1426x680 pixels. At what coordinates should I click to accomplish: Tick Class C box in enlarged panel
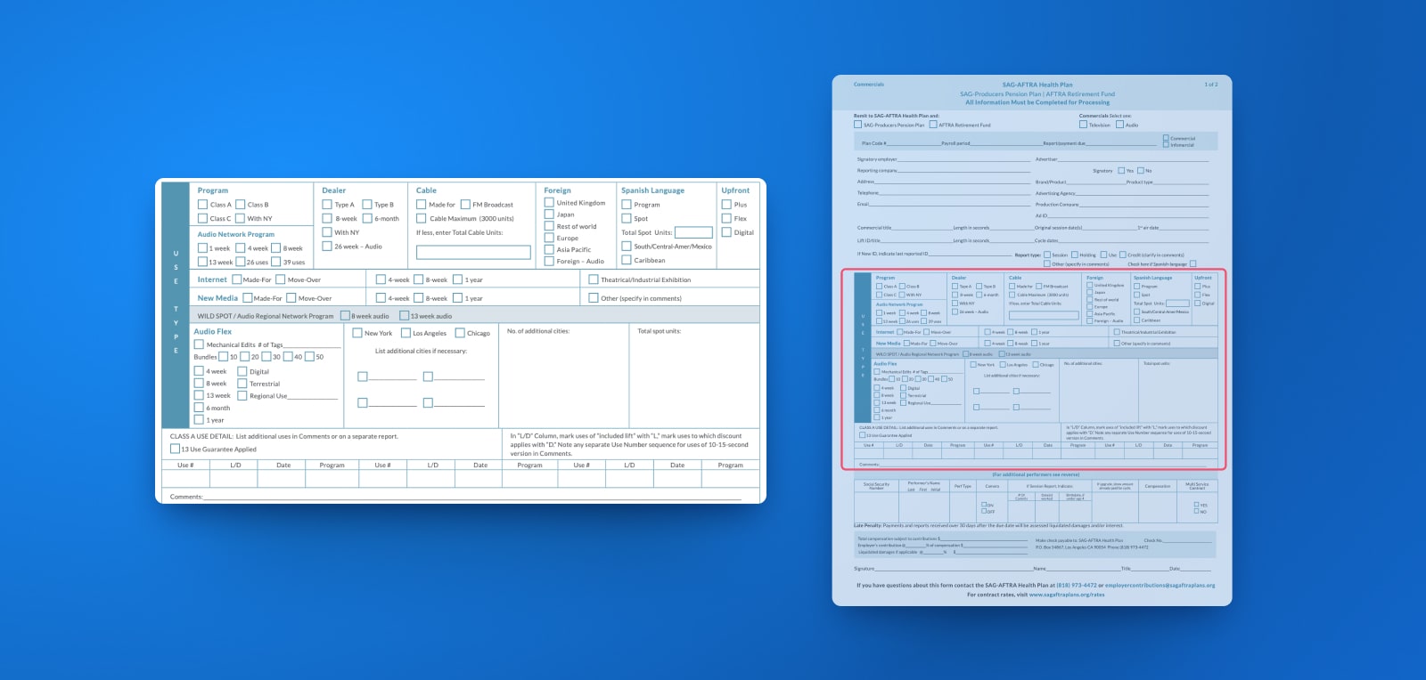coord(202,218)
